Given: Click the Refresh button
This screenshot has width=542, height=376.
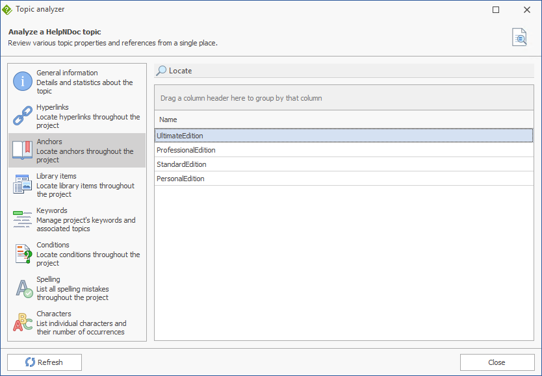Looking at the screenshot, I should coord(45,362).
